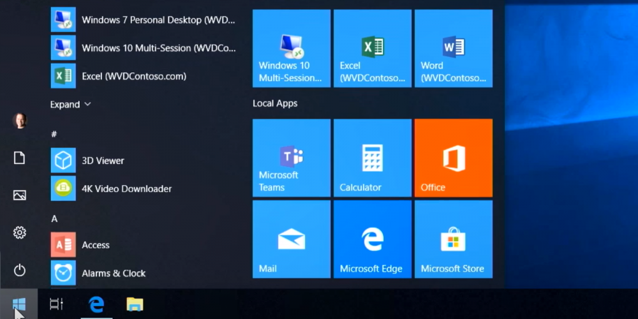Screen dimensions: 638x319
Task: Launch the Microsoft Teams tile
Action: [292, 158]
